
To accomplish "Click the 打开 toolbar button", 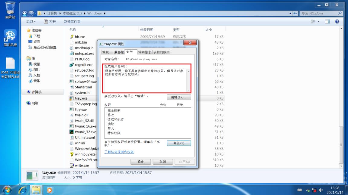I will pos(50,21).
